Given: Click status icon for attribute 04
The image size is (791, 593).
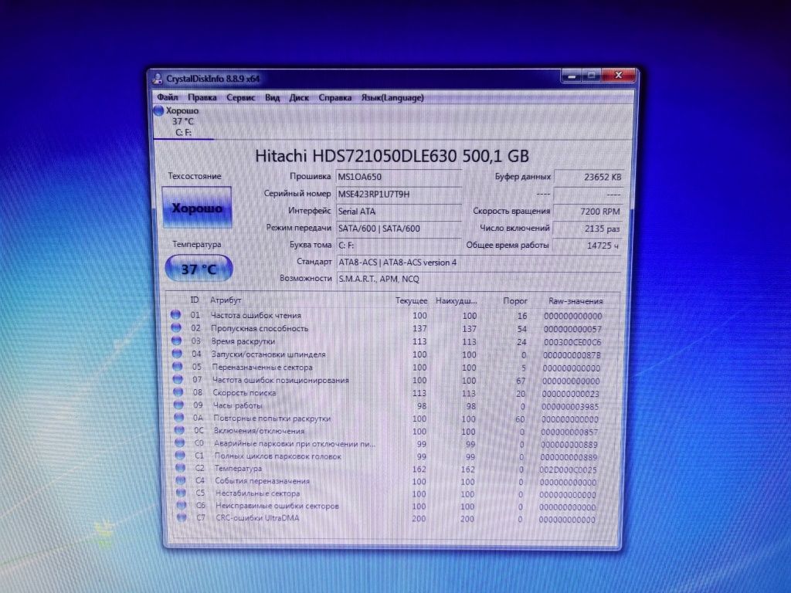Looking at the screenshot, I should coord(177,354).
